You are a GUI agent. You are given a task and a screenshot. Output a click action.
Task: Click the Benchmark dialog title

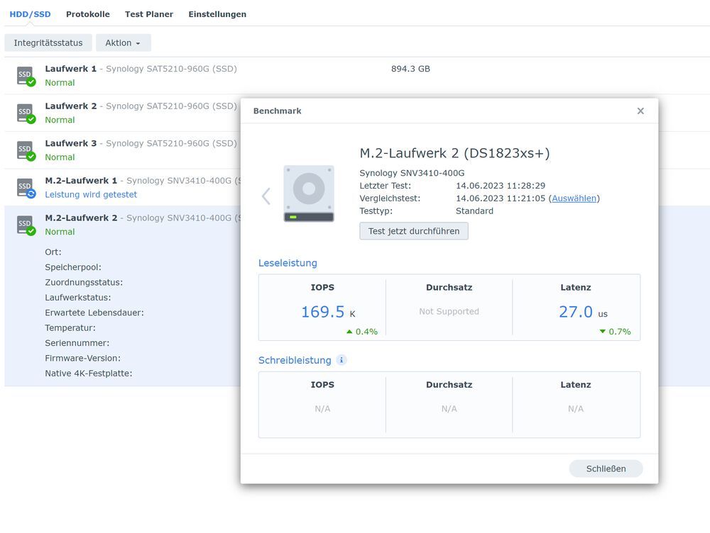point(277,111)
